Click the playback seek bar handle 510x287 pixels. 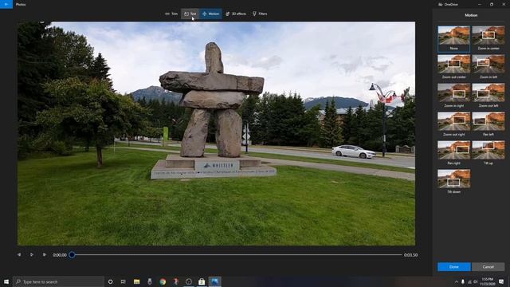[x=72, y=255]
